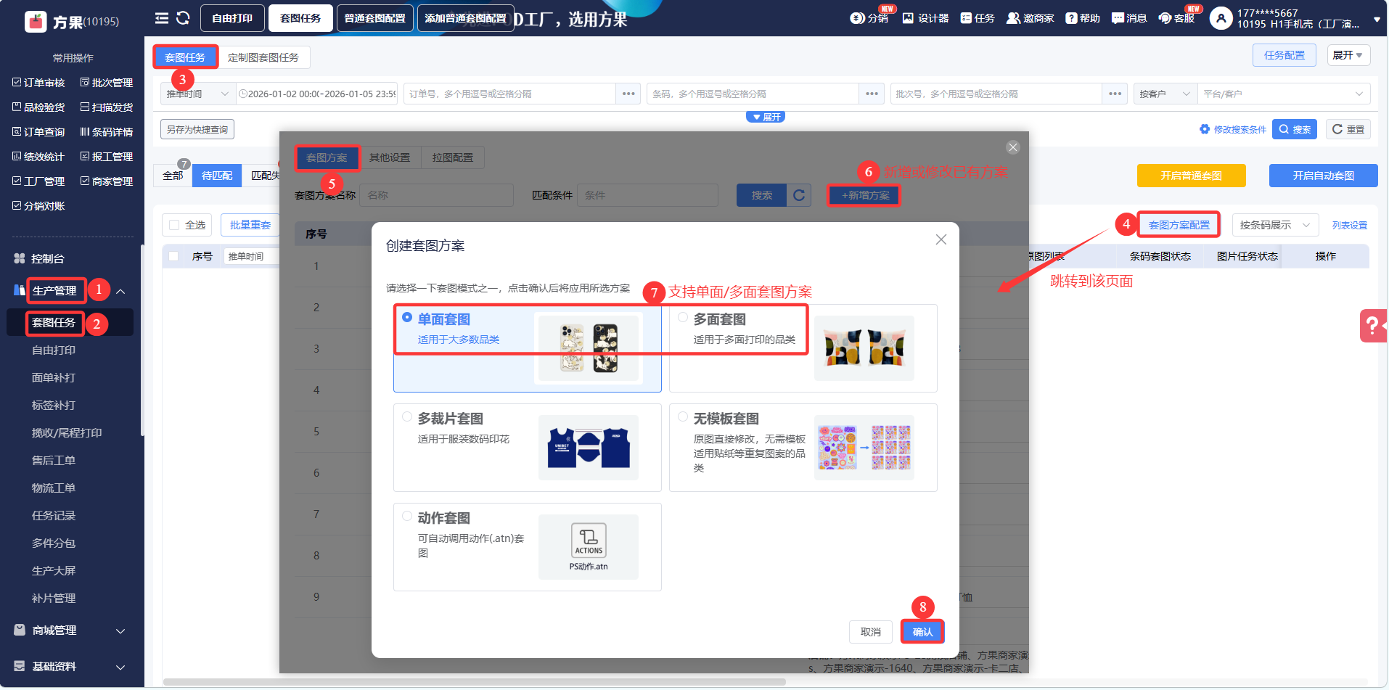Click the 修改搜索条件 link
Viewport: 1389px width, 690px height.
(x=1234, y=129)
